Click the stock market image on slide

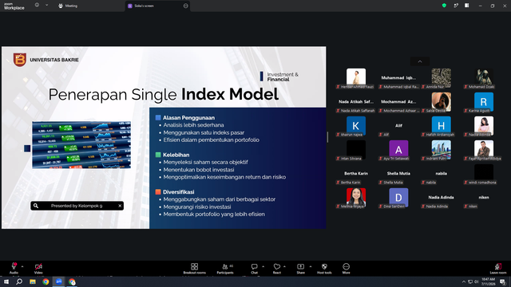point(81,145)
